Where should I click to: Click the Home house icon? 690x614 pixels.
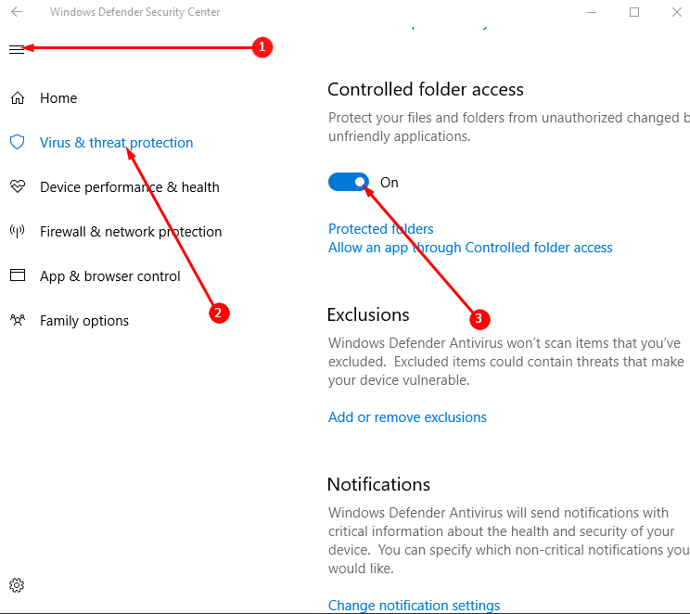pyautogui.click(x=18, y=97)
